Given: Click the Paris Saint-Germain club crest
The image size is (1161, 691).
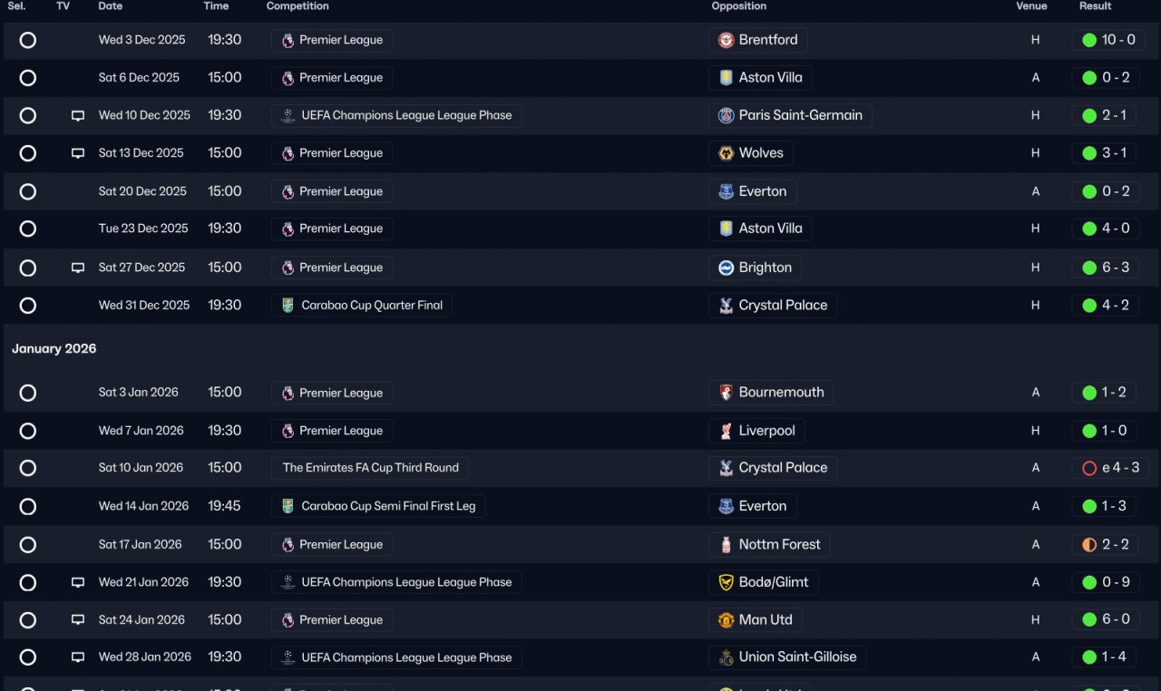Looking at the screenshot, I should tap(726, 115).
